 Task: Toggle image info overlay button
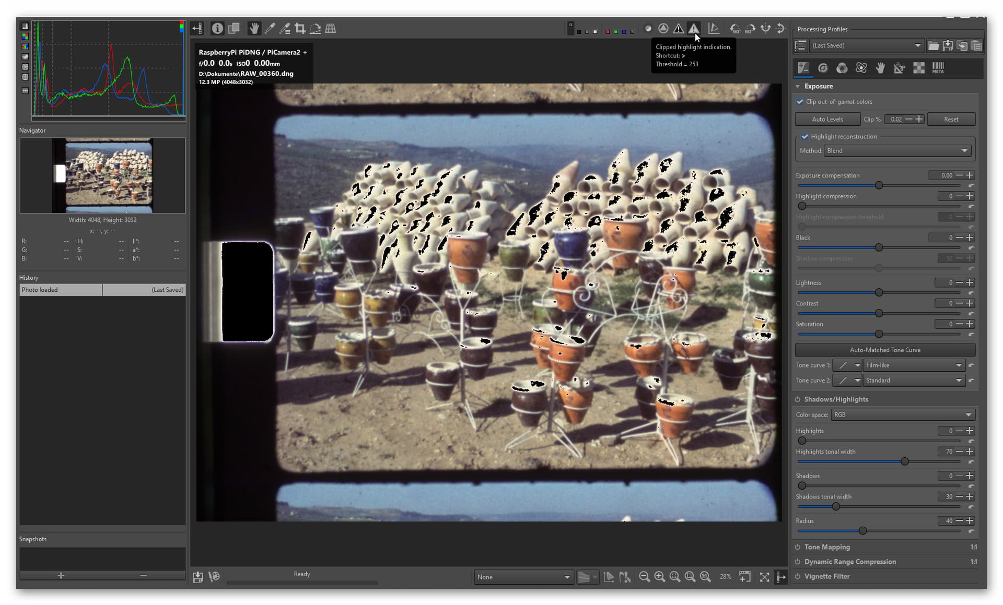click(x=217, y=29)
